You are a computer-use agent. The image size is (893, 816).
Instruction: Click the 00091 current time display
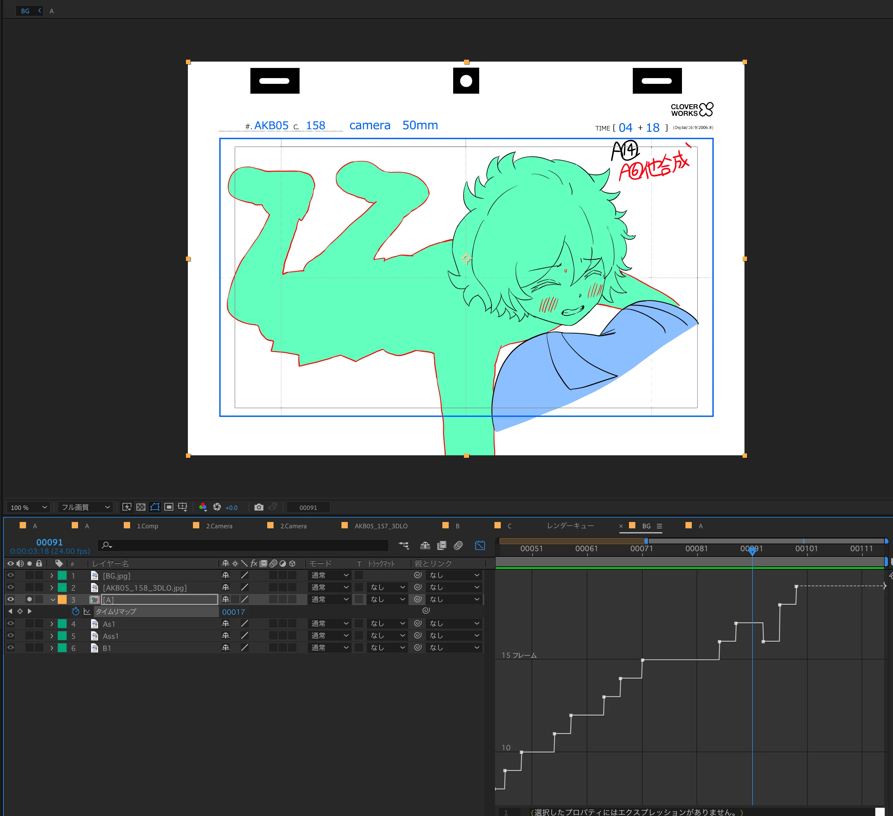tap(49, 542)
